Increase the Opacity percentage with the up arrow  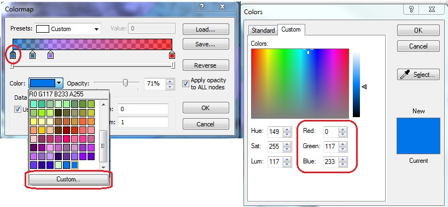pyautogui.click(x=170, y=81)
